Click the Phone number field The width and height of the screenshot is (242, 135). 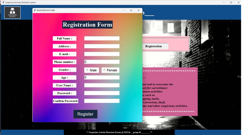pos(102,62)
